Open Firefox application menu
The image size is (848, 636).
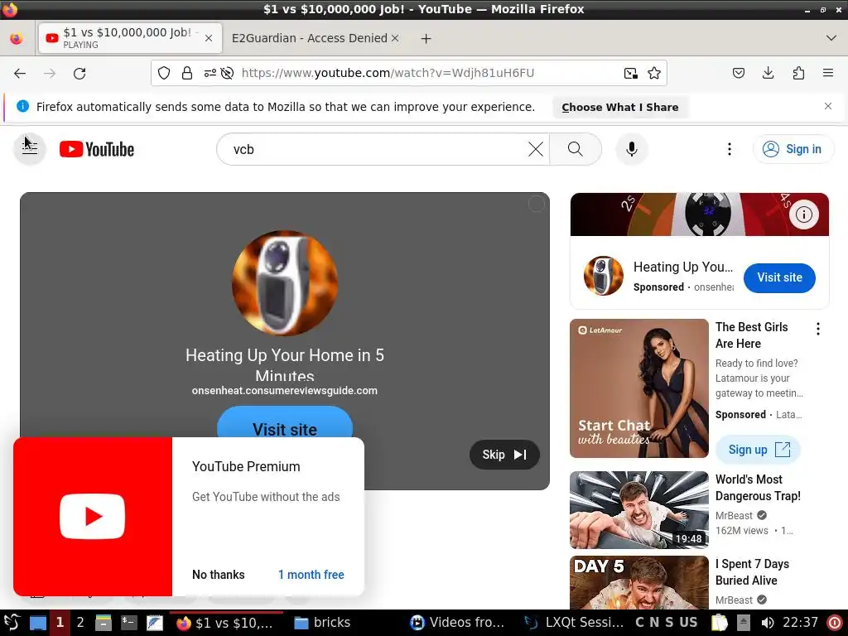point(828,73)
